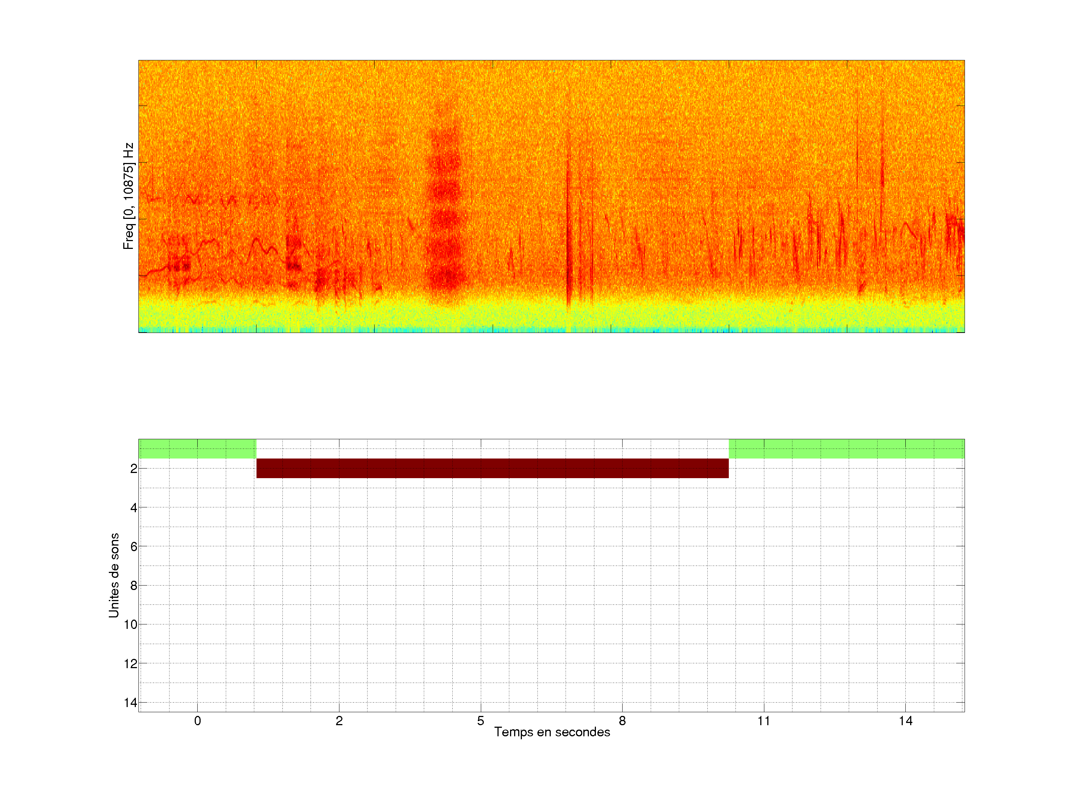This screenshot has width=1066, height=800.
Task: Click the 'Unites de sons' axis label
Action: 114,575
